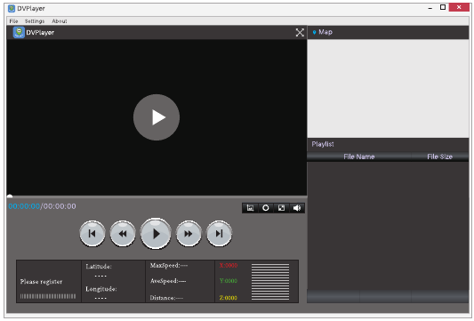The width and height of the screenshot is (474, 321).
Task: Open the About menu
Action: tap(60, 20)
